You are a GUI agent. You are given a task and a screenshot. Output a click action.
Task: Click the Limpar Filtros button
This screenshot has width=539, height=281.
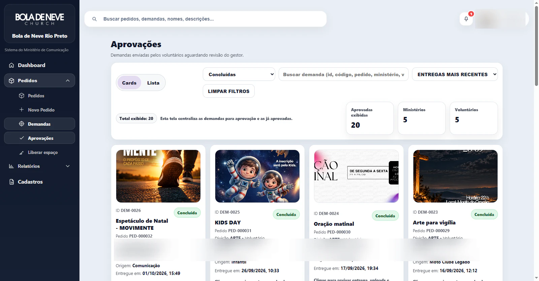pos(229,91)
